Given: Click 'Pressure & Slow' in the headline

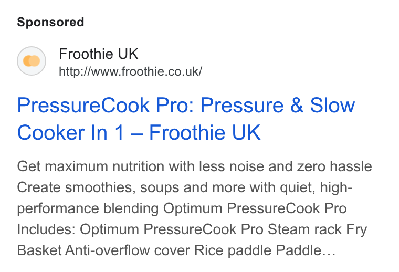Looking at the screenshot, I should pyautogui.click(x=278, y=105).
